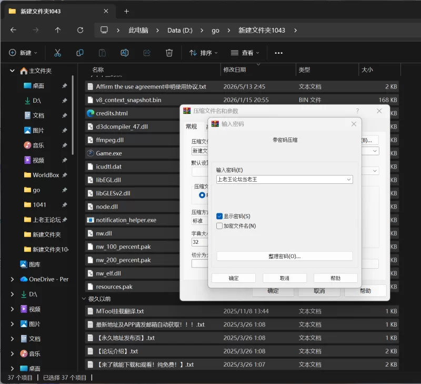Enable 加密文件名(N) checkbox
The image size is (421, 384).
coord(219,226)
